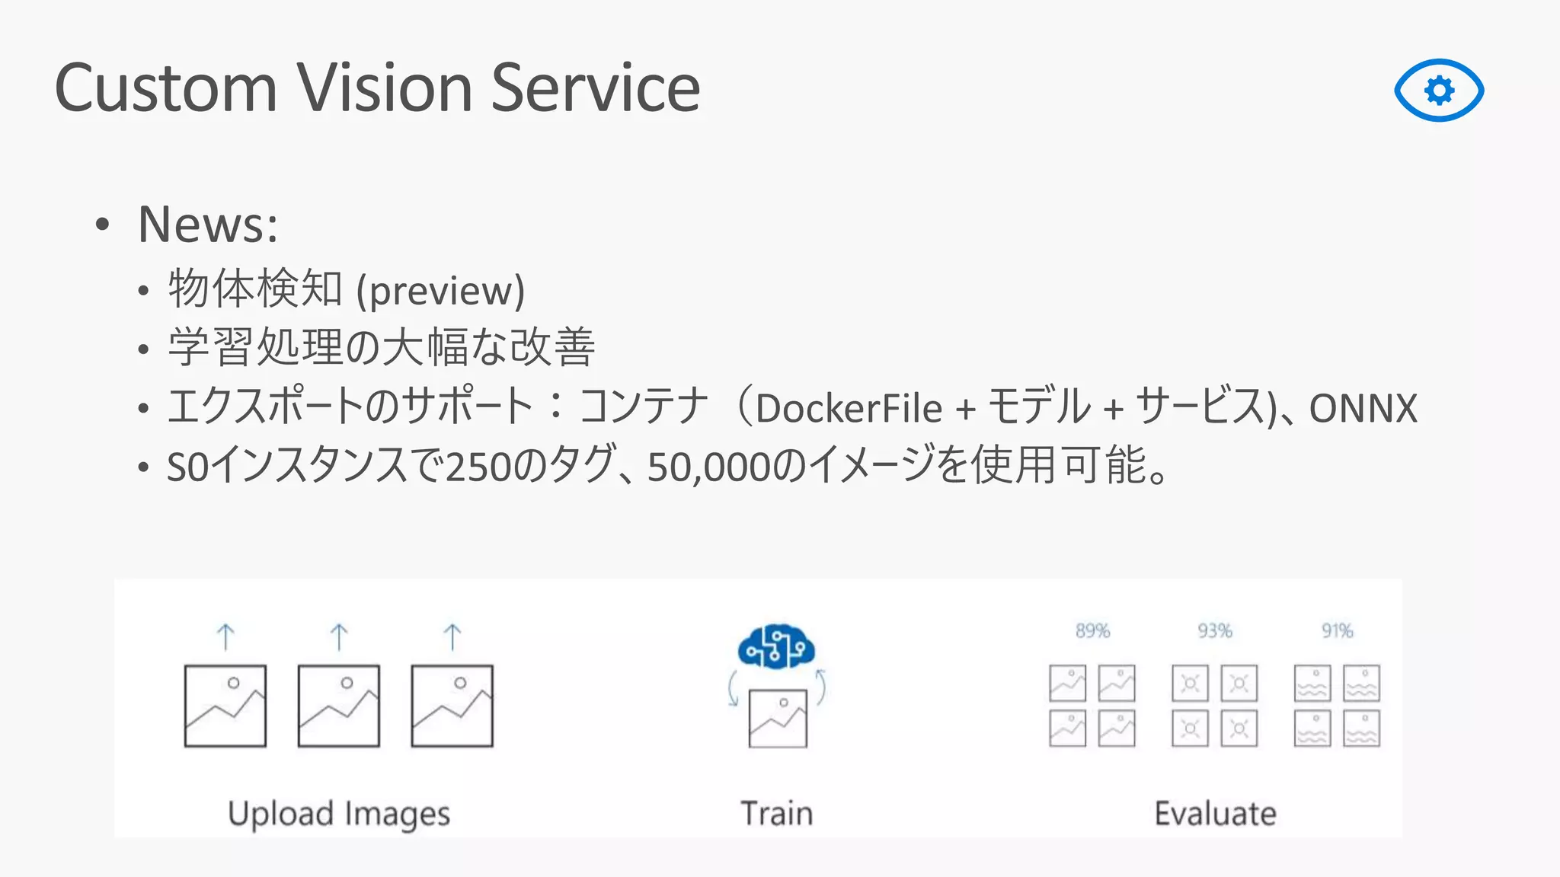Select the middle upload image picture icon
Screen dimensions: 1560x877
(339, 706)
